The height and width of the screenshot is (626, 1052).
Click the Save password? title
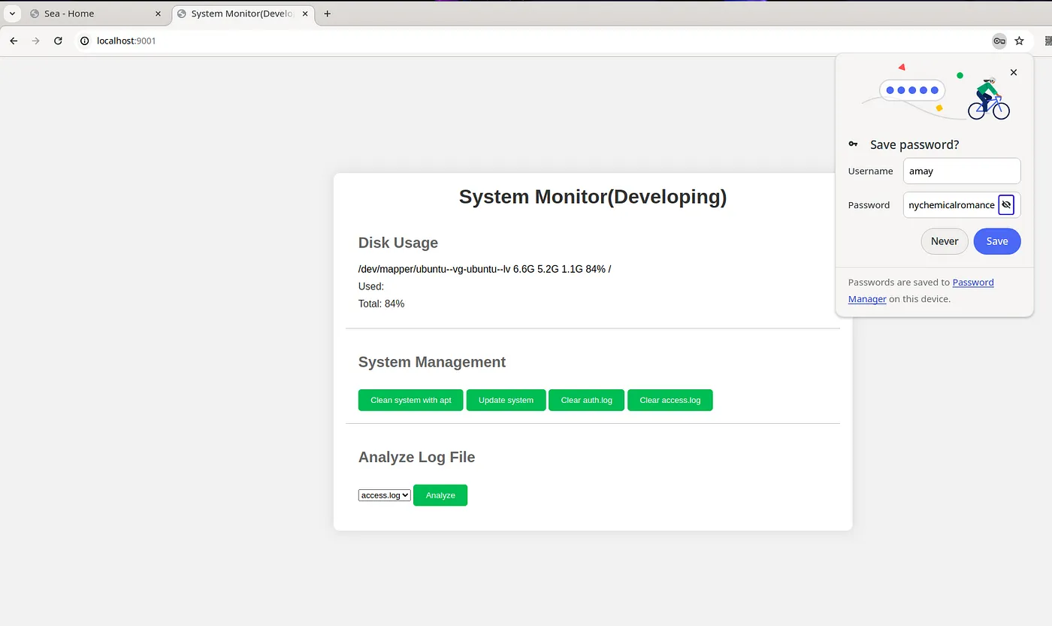click(x=914, y=144)
